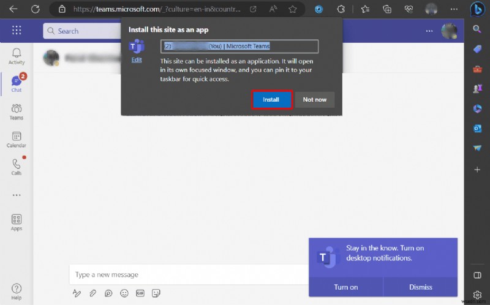Image resolution: width=490 pixels, height=305 pixels.
Task: Open the Teams account avatar menu
Action: coord(449,31)
